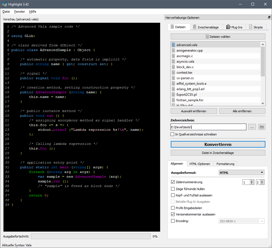Check Kopf- und Fußteil auslassen
272x248 pixels.
tap(173, 195)
